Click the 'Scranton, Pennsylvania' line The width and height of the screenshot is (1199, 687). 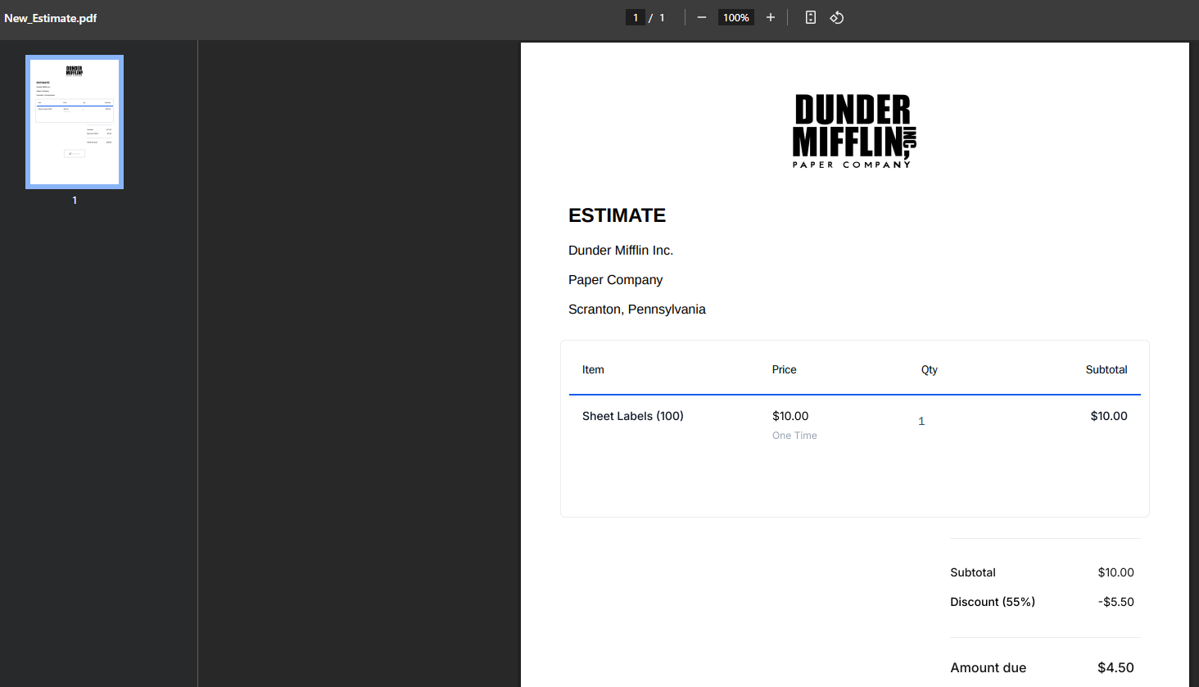[x=637, y=310]
